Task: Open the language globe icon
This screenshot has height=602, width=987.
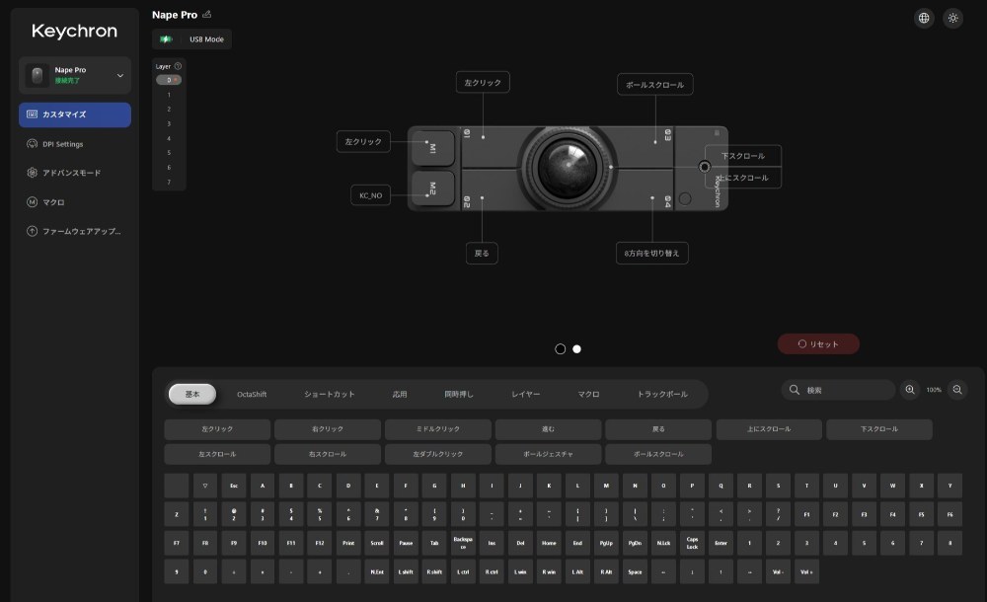Action: tap(924, 19)
